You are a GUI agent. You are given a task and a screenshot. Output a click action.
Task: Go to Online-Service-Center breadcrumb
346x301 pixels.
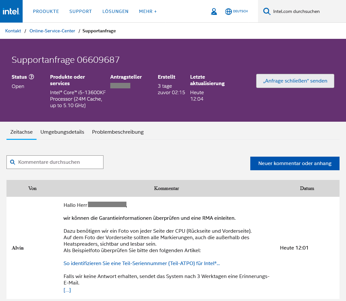pos(52,31)
